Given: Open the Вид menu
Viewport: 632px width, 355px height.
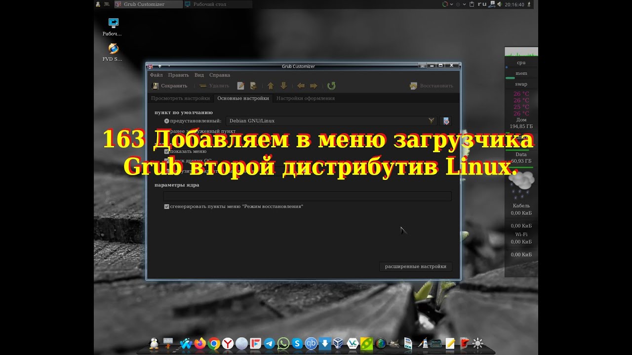Looking at the screenshot, I should click(199, 75).
